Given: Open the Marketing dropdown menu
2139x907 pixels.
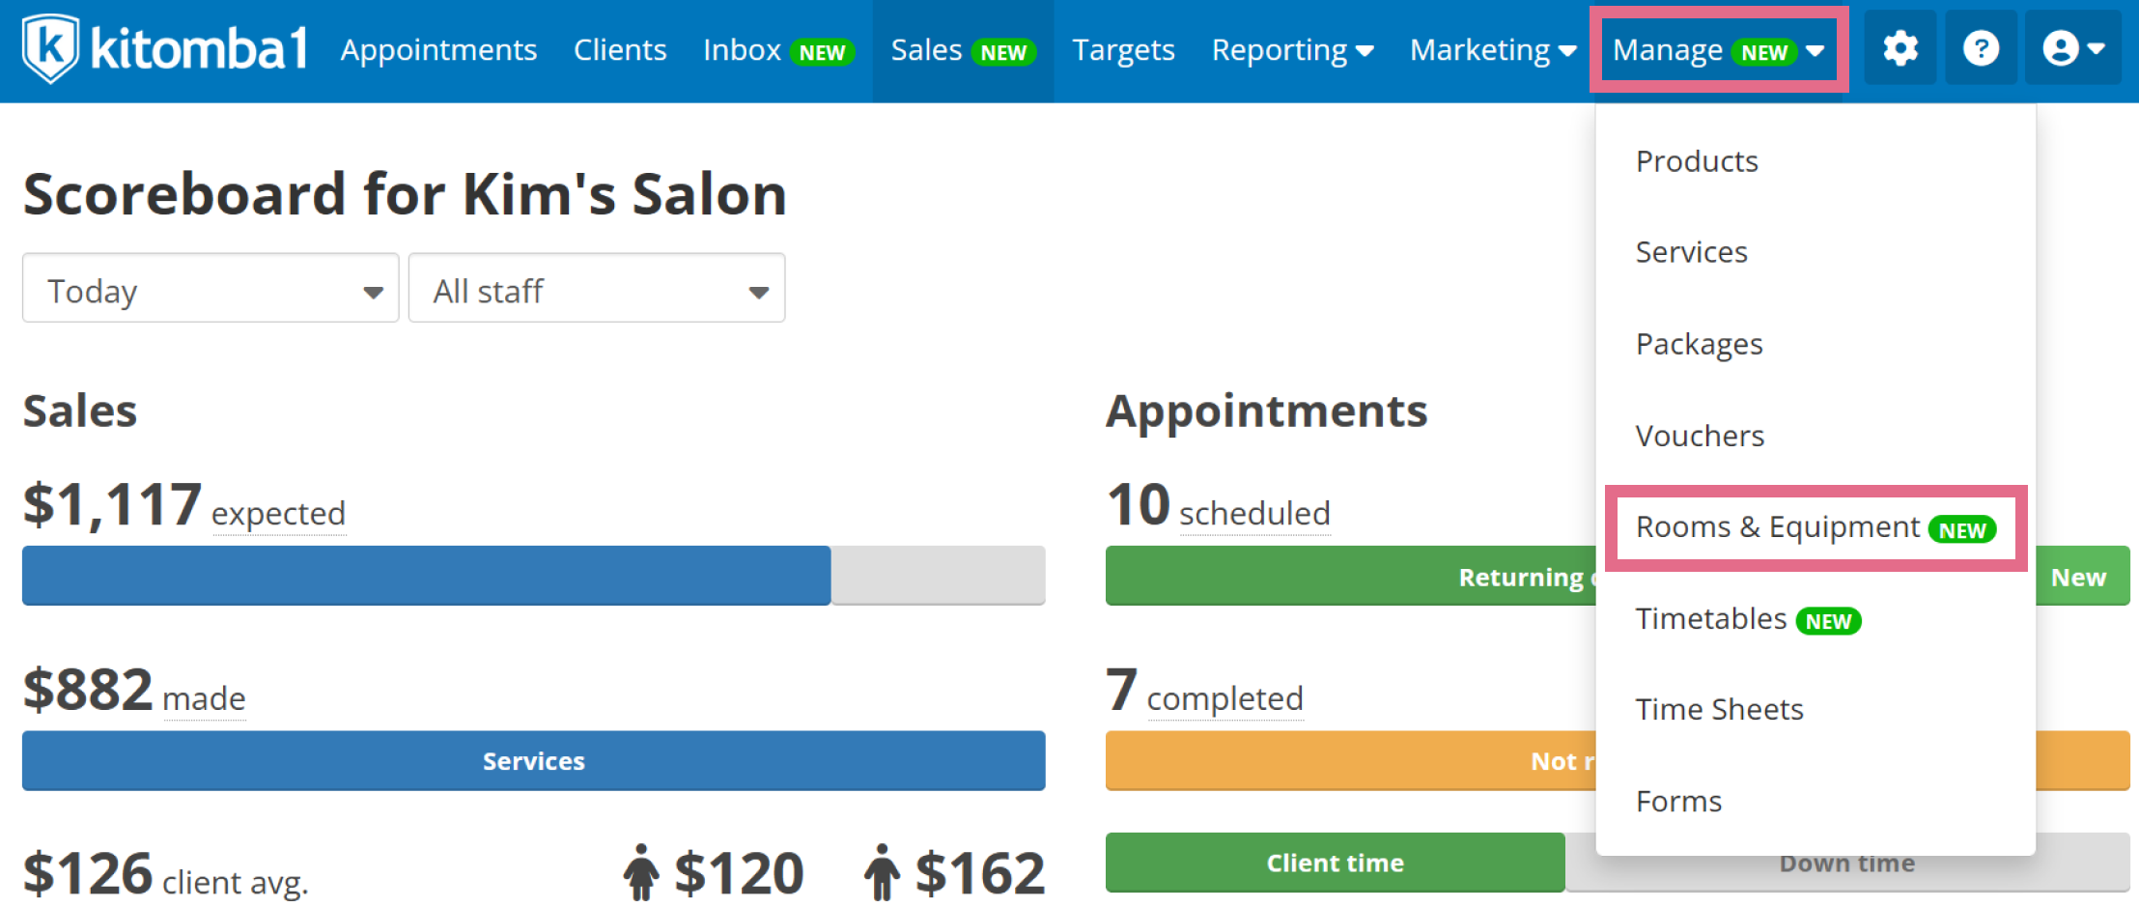Looking at the screenshot, I should tap(1493, 50).
